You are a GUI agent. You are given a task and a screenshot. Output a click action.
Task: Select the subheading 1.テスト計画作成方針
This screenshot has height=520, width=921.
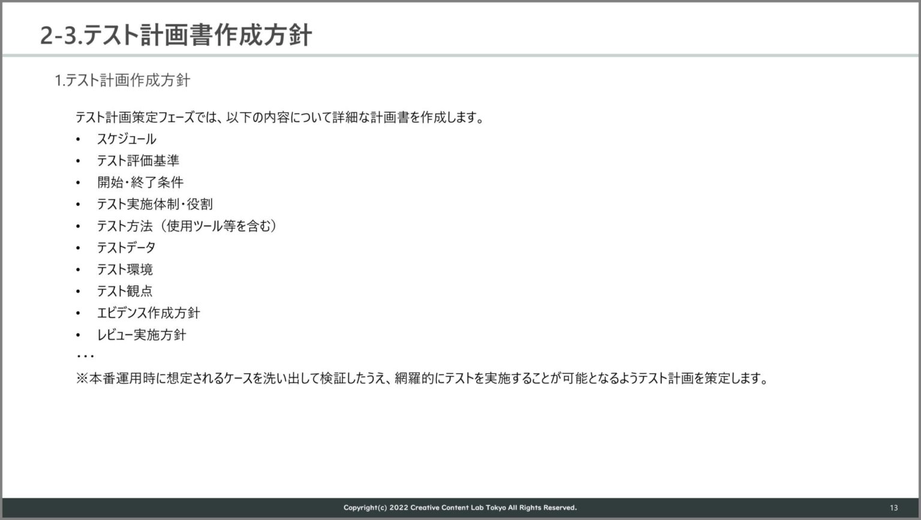coord(122,80)
